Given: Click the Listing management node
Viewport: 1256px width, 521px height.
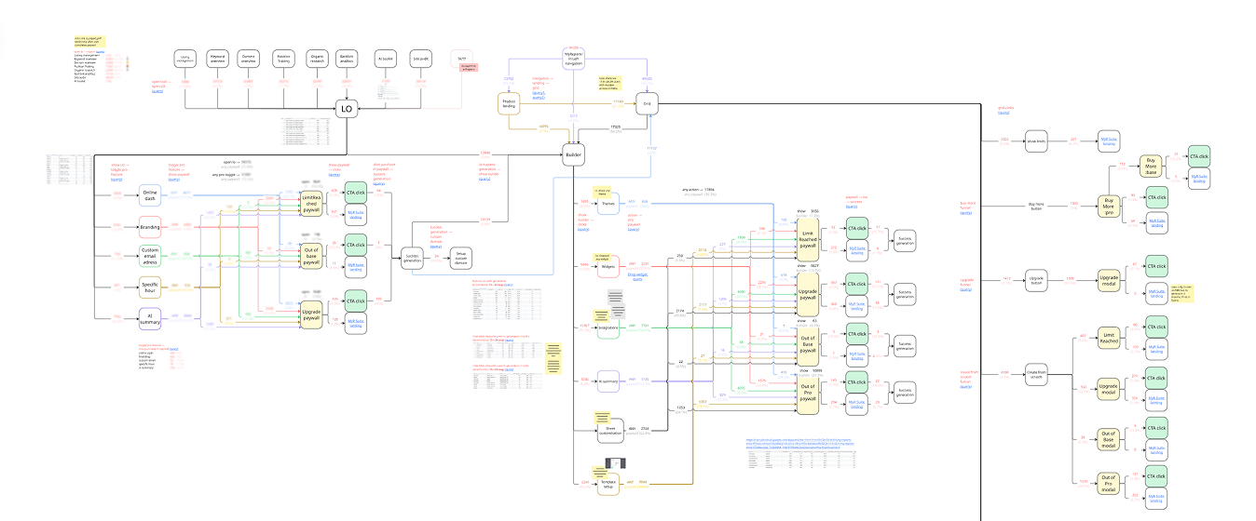Looking at the screenshot, I should pyautogui.click(x=185, y=59).
